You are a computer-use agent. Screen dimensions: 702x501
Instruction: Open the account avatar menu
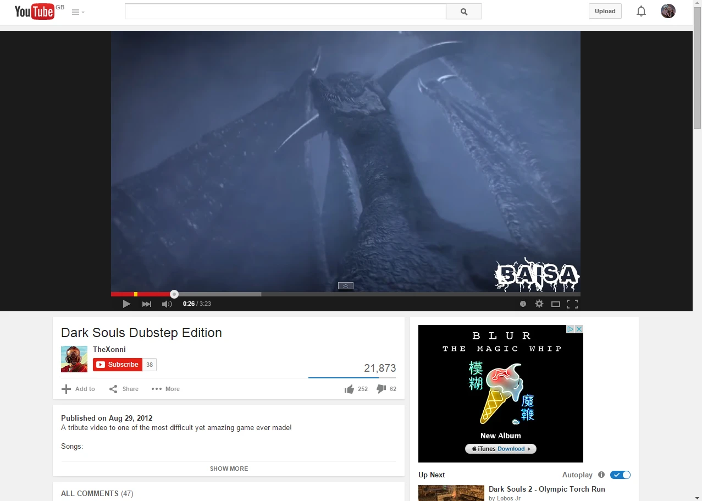[668, 11]
